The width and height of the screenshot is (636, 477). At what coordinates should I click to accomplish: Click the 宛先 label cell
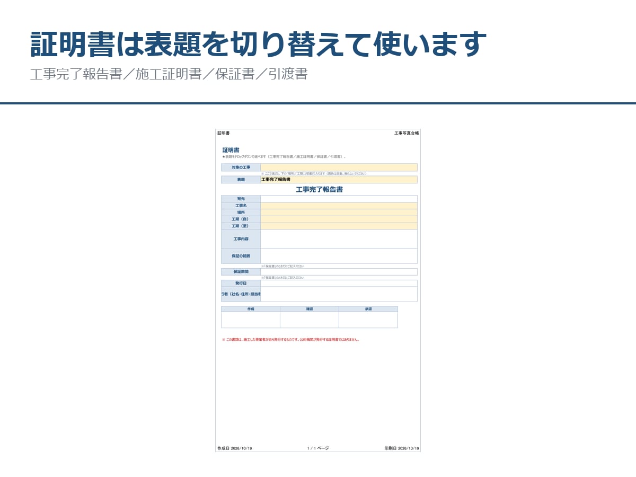[241, 199]
